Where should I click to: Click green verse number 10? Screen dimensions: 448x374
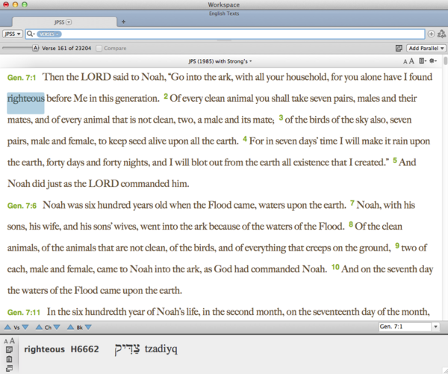coord(335,267)
